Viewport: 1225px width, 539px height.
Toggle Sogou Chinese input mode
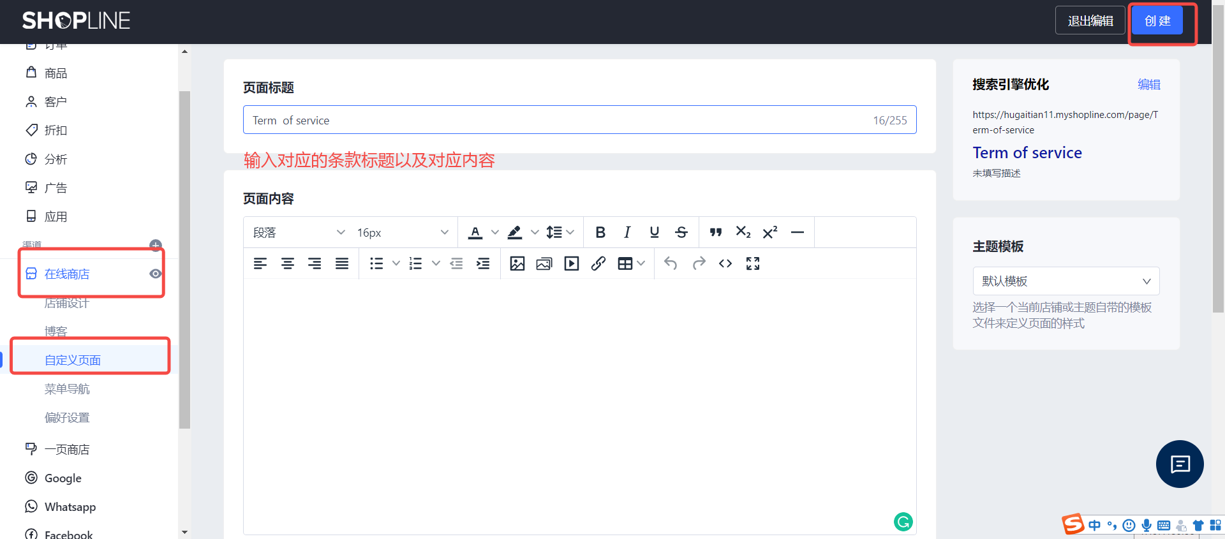tap(1095, 526)
